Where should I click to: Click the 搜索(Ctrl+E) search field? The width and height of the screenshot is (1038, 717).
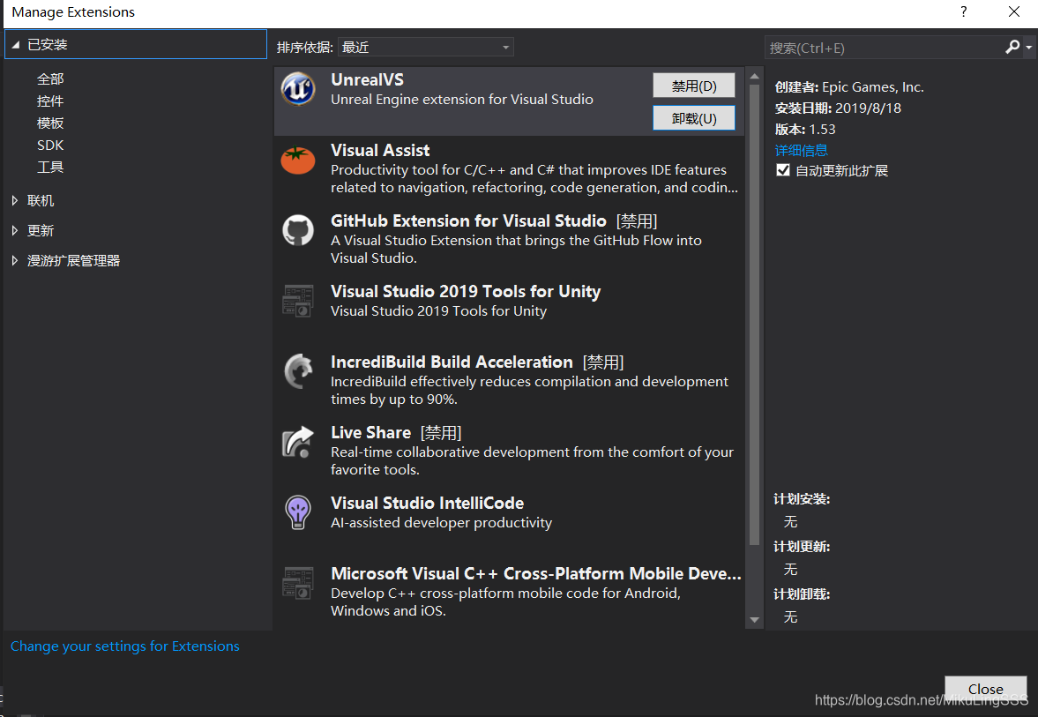[885, 48]
